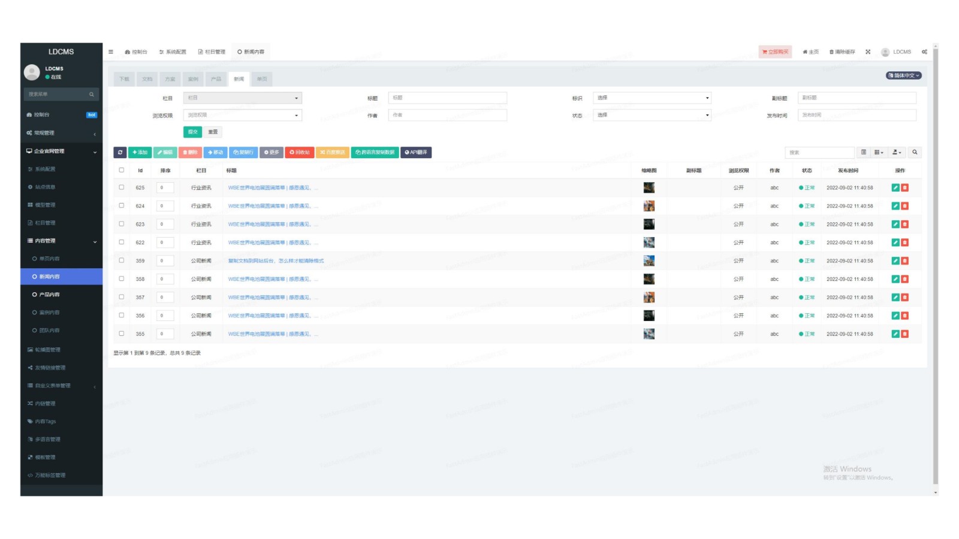This screenshot has width=959, height=539.
Task: Open the columns grid dropdown button
Action: [x=879, y=152]
